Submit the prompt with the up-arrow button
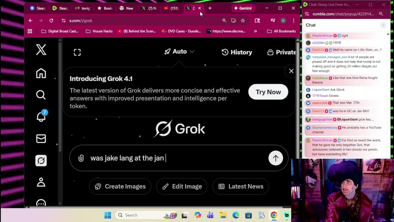This screenshot has height=222, width=394. tap(275, 158)
